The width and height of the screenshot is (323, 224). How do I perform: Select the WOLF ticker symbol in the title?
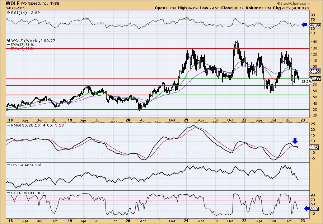coord(13,4)
